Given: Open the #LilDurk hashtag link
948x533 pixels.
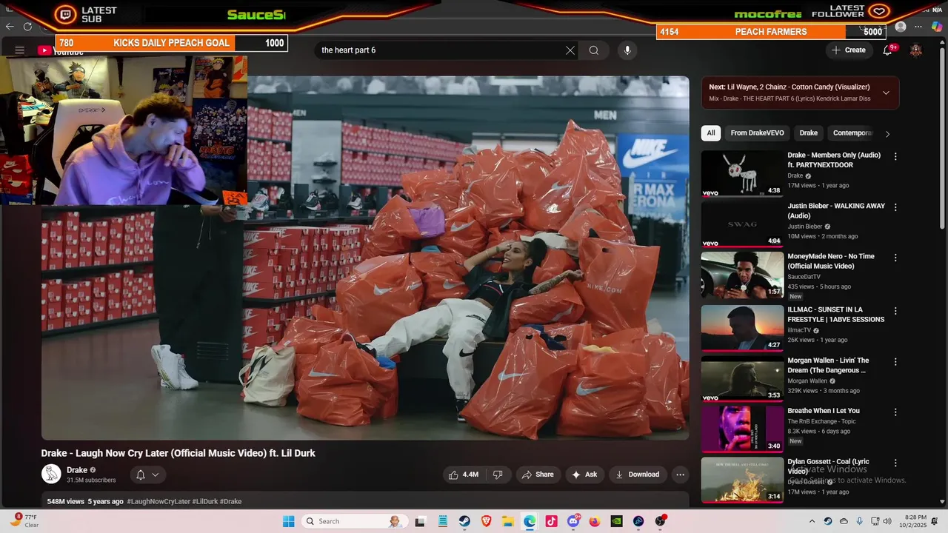Looking at the screenshot, I should 204,502.
